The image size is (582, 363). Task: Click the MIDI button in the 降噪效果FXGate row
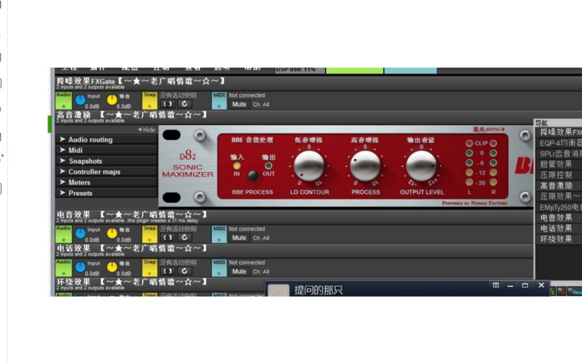[x=219, y=100]
